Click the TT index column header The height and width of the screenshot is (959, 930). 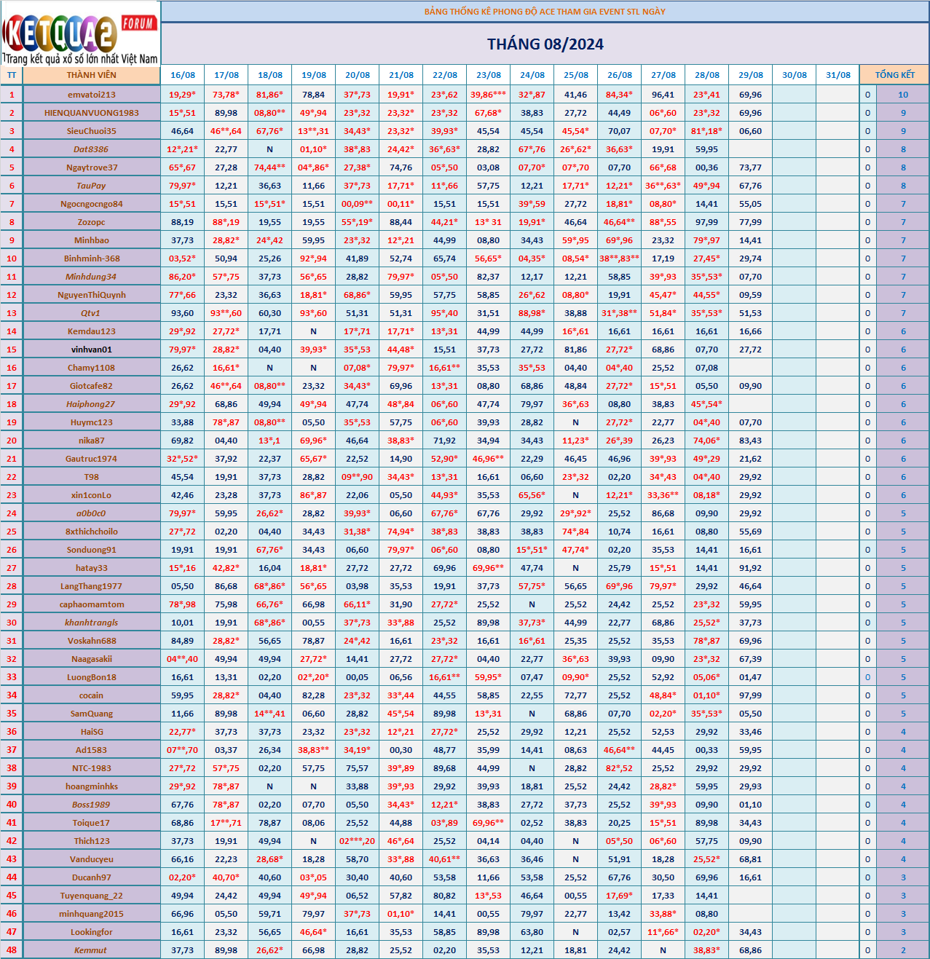pyautogui.click(x=12, y=75)
